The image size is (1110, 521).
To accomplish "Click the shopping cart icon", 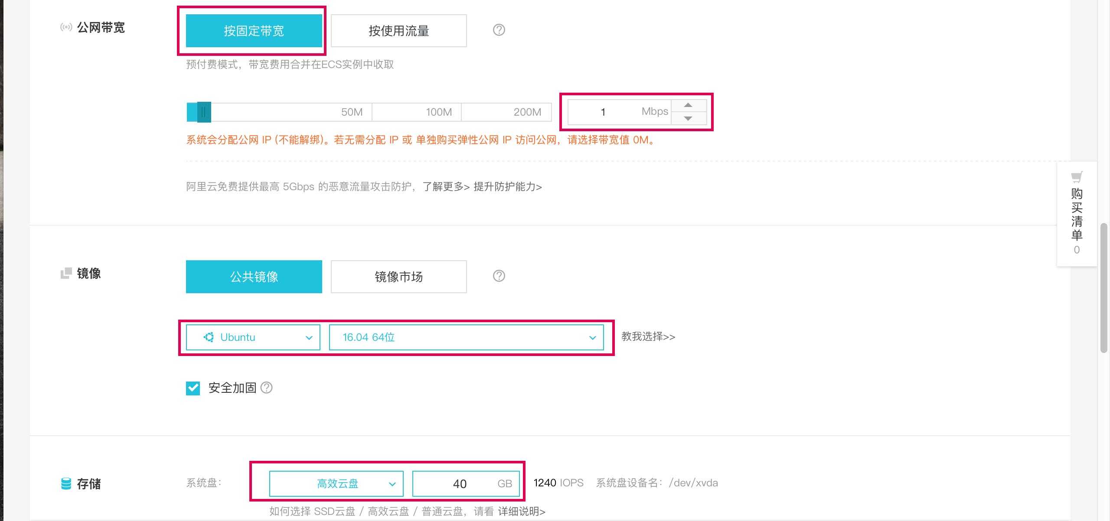I will click(x=1077, y=177).
